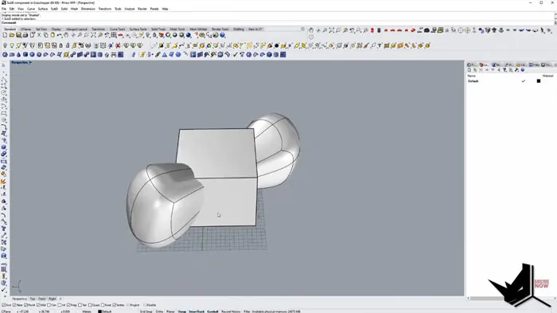
Task: Click the Command prompt input line
Action: [277, 23]
